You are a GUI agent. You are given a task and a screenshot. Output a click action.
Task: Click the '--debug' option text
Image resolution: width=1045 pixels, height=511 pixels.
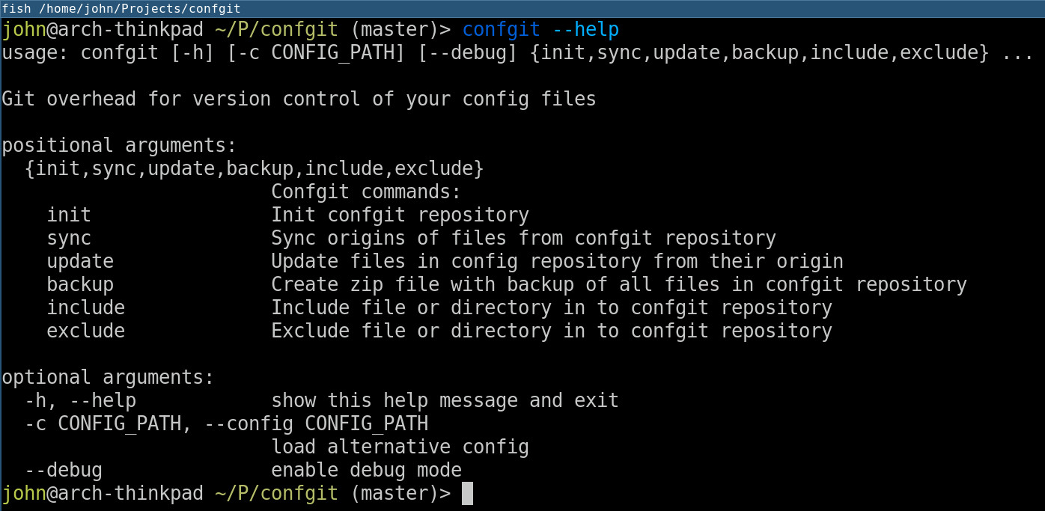coord(64,471)
